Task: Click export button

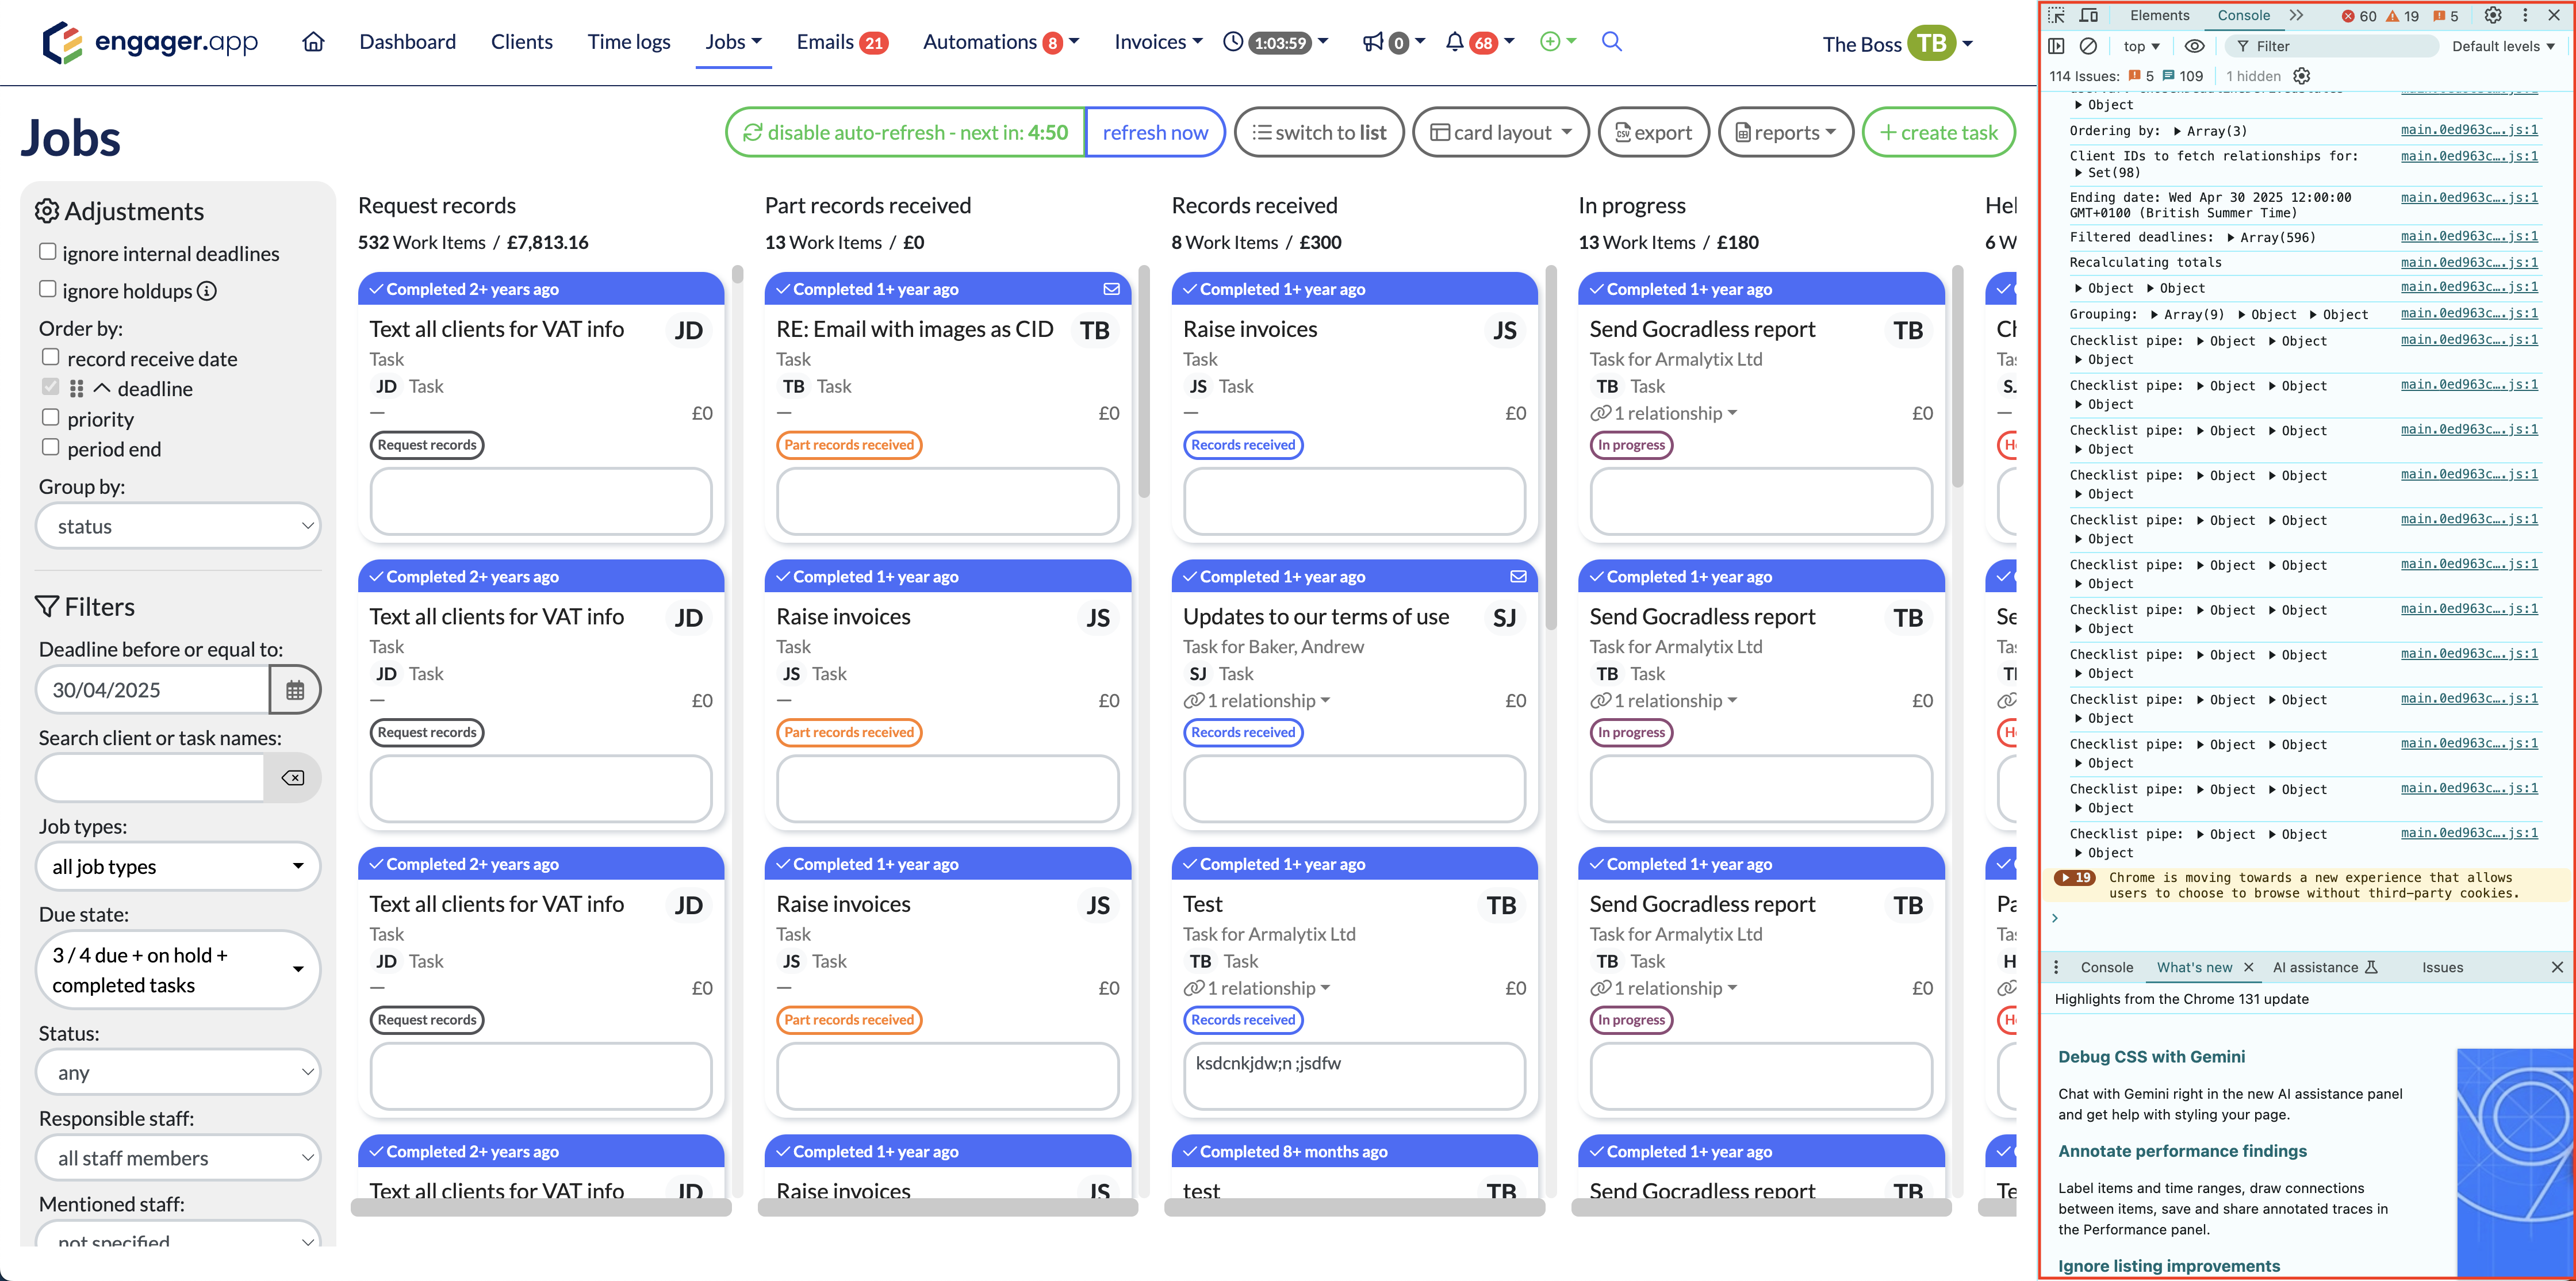Action: coord(1654,132)
